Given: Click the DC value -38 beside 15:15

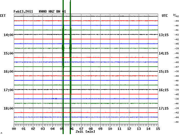Looking at the screenshot, I should point(177,71).
